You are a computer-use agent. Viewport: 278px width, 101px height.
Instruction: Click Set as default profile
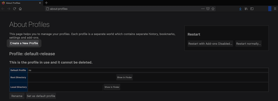click(41, 96)
